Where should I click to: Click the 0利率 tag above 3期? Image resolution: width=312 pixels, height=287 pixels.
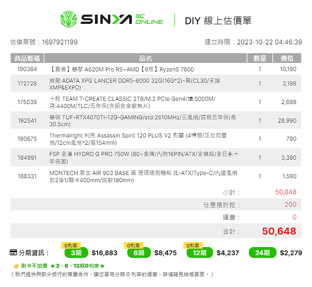point(71,246)
